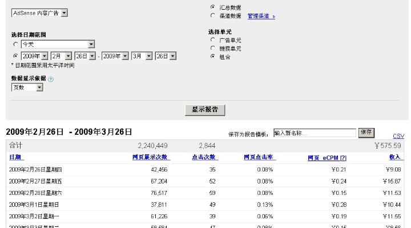Click the total revenue ¥575.59
411x228 pixels.
point(388,146)
